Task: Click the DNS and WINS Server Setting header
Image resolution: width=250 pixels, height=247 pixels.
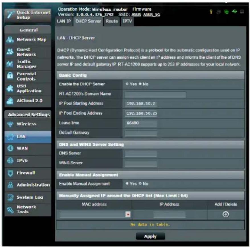Action: pos(150,145)
